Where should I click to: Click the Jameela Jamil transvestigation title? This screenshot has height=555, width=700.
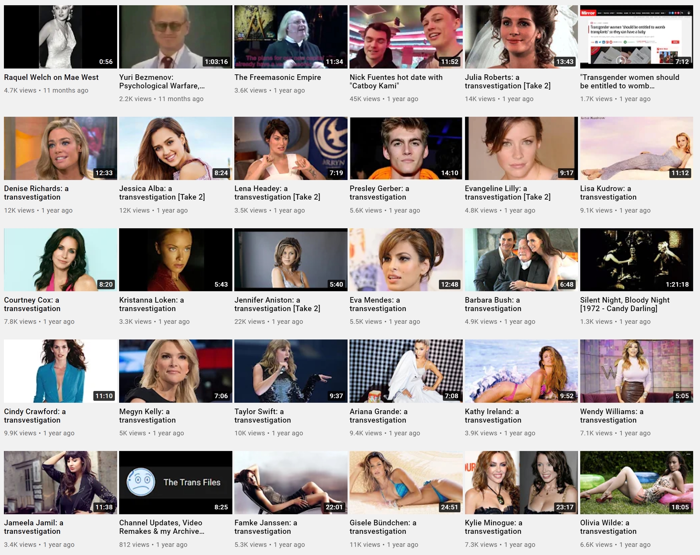(34, 527)
